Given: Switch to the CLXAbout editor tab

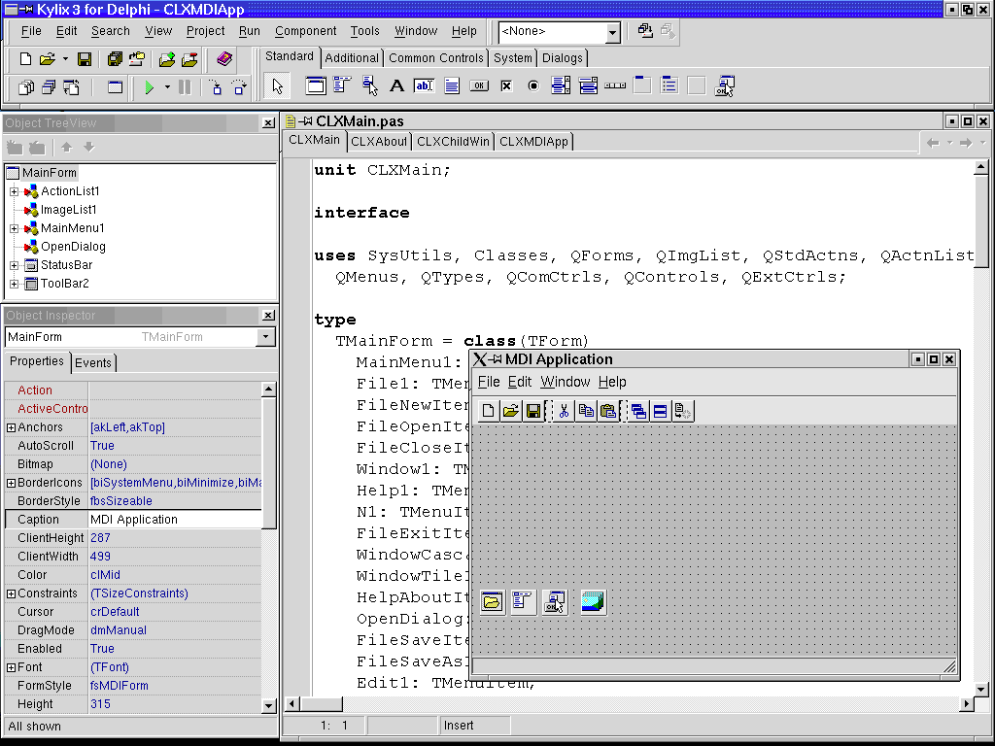Looking at the screenshot, I should click(x=379, y=142).
